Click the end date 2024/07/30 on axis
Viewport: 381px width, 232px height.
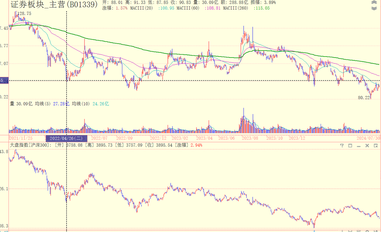point(368,138)
